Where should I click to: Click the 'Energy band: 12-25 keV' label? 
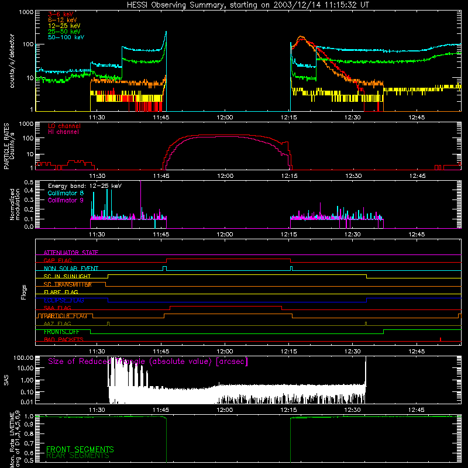tap(85, 186)
